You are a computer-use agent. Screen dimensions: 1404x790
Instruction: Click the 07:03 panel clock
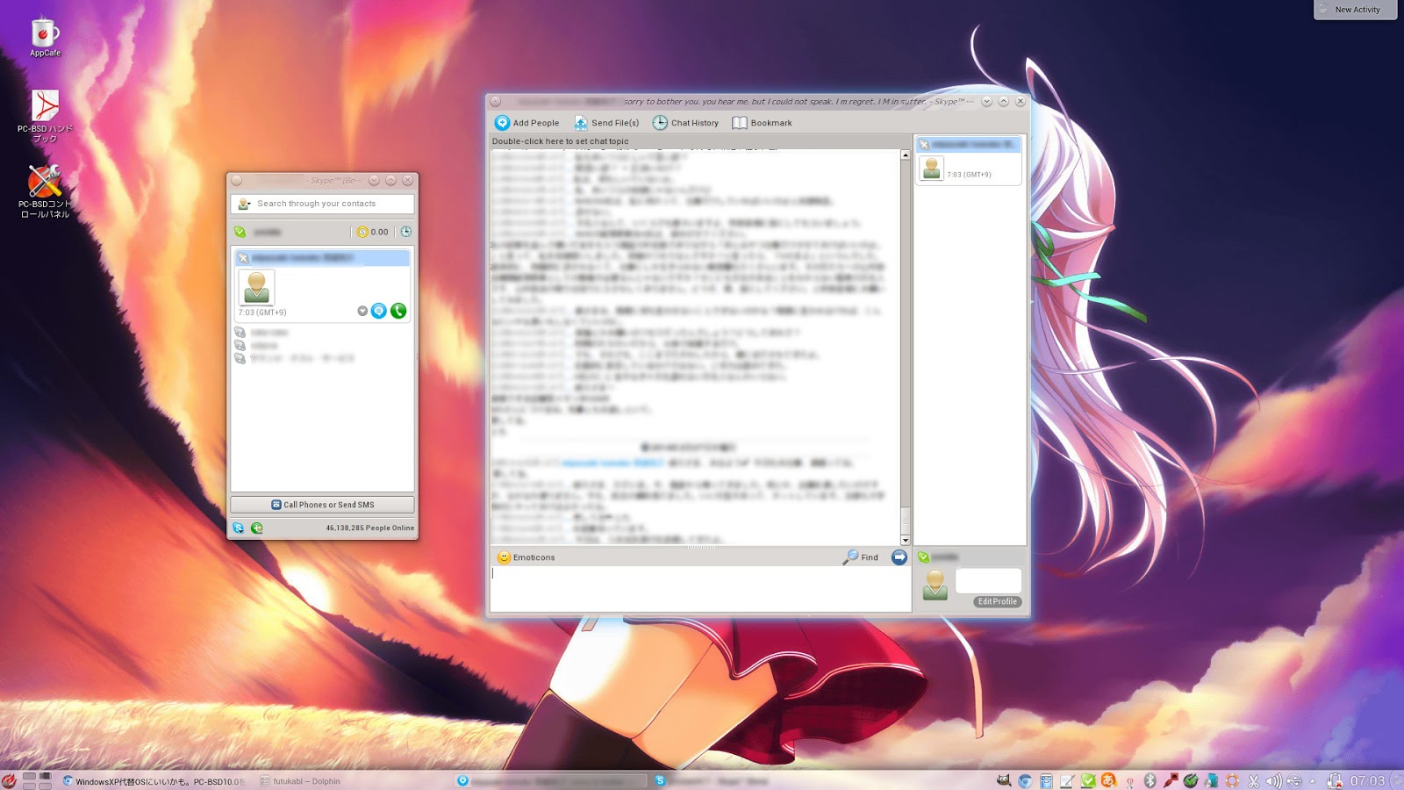coord(1367,781)
